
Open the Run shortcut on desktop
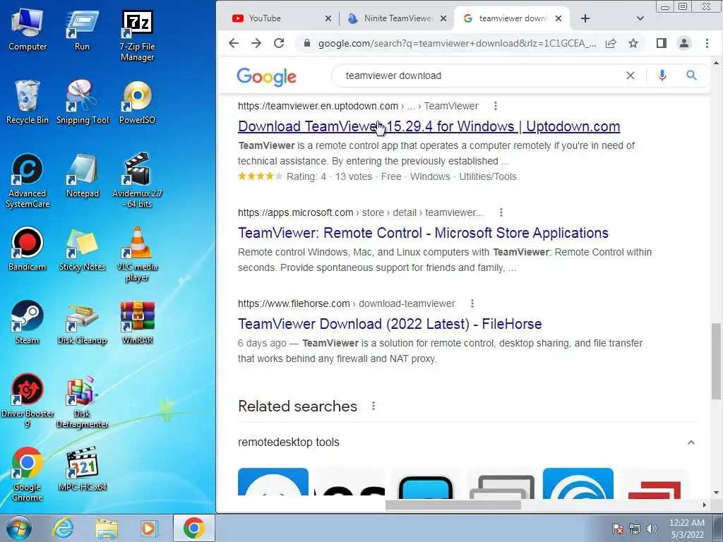[82, 30]
